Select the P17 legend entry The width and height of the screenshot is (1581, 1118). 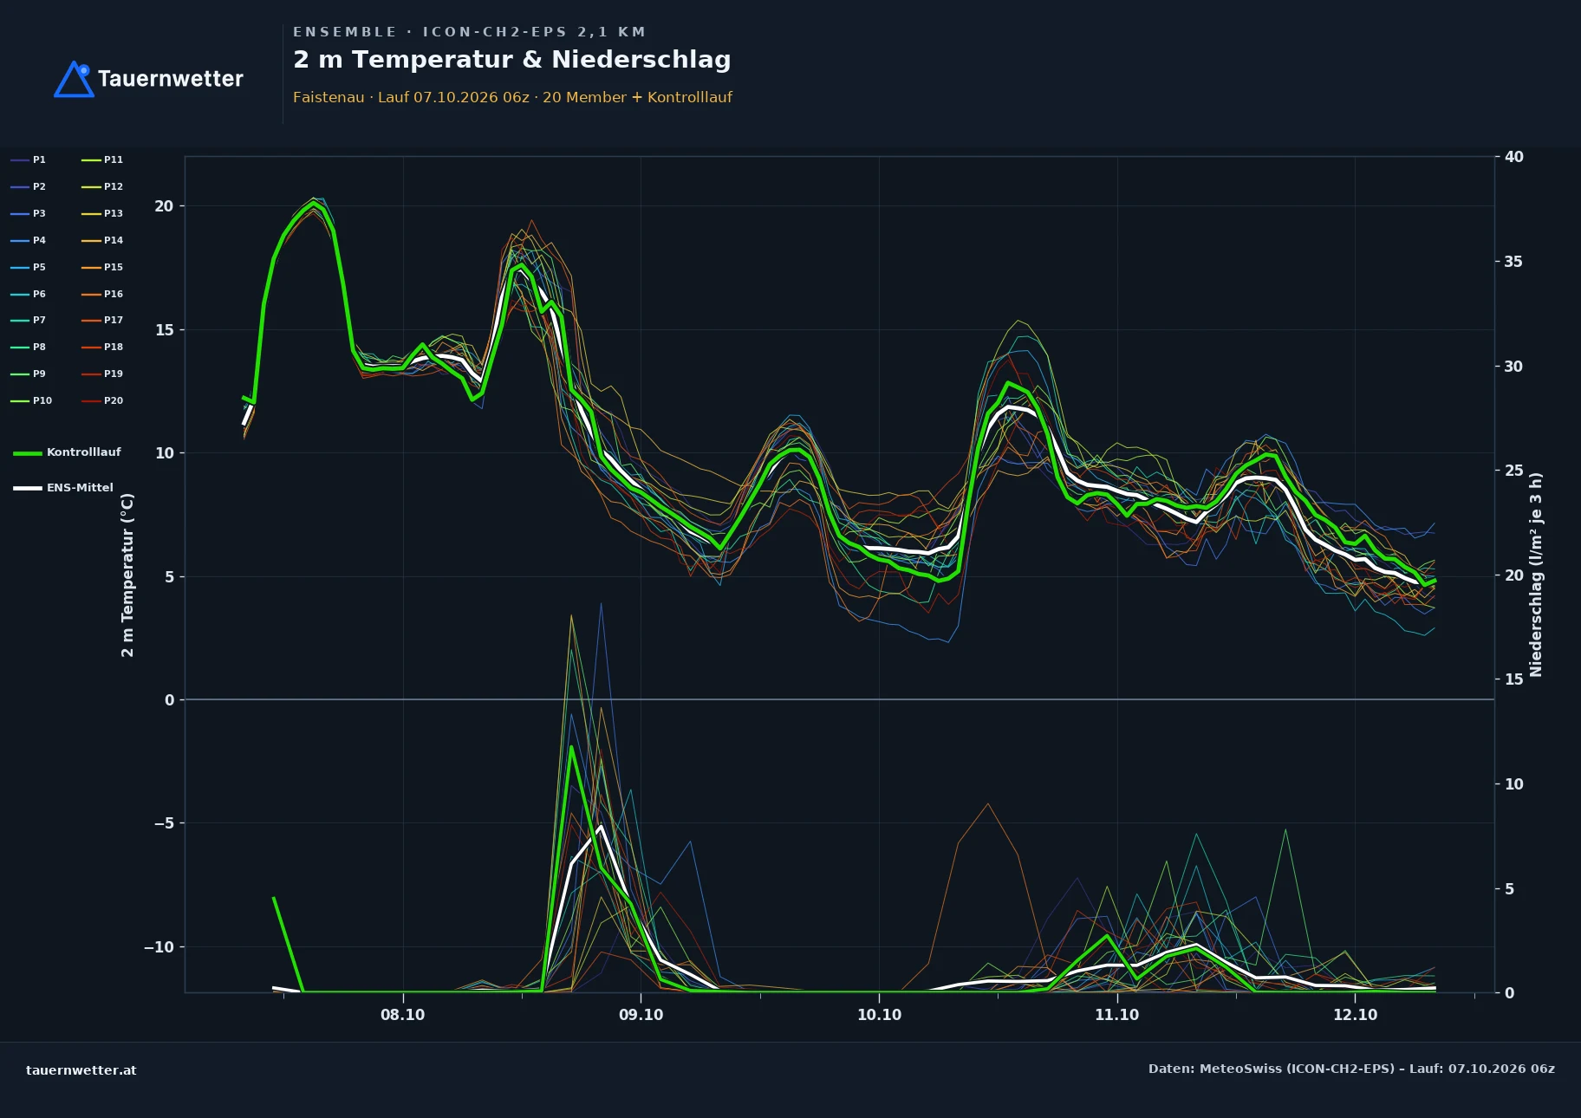point(102,320)
